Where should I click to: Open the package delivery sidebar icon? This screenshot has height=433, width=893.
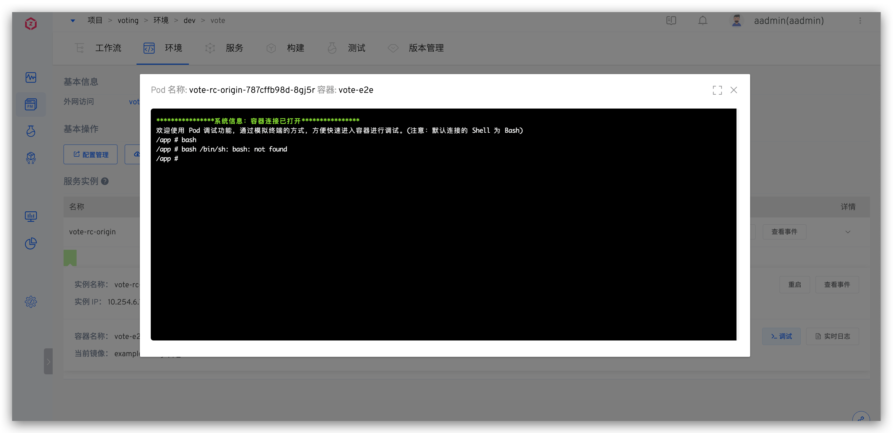tap(31, 158)
